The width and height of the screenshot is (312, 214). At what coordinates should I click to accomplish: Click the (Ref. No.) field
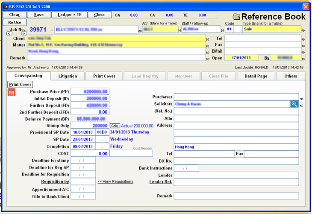click(236, 111)
